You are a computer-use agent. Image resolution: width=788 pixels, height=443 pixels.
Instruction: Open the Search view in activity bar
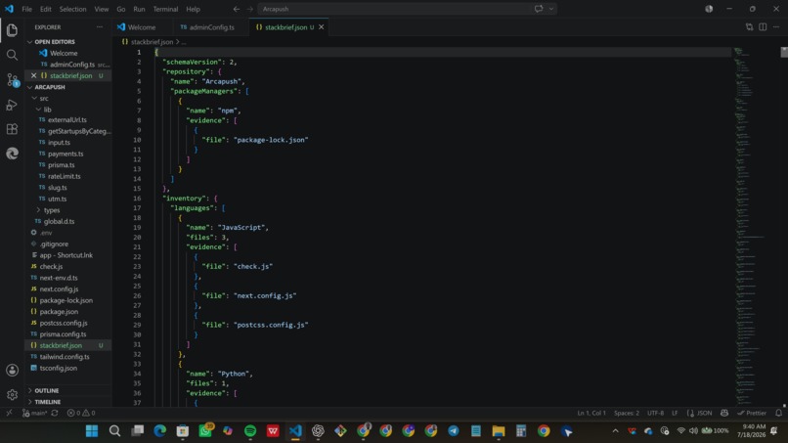(12, 55)
